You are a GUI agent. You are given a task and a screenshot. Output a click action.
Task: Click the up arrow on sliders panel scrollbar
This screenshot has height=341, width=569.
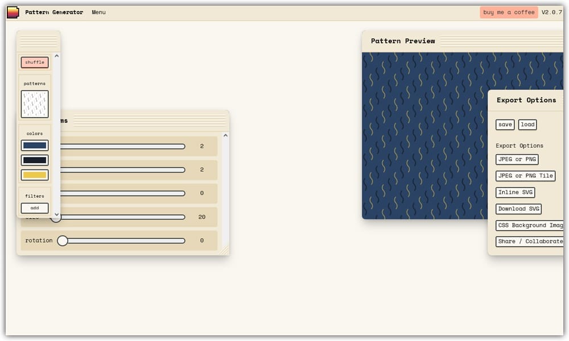tap(225, 135)
